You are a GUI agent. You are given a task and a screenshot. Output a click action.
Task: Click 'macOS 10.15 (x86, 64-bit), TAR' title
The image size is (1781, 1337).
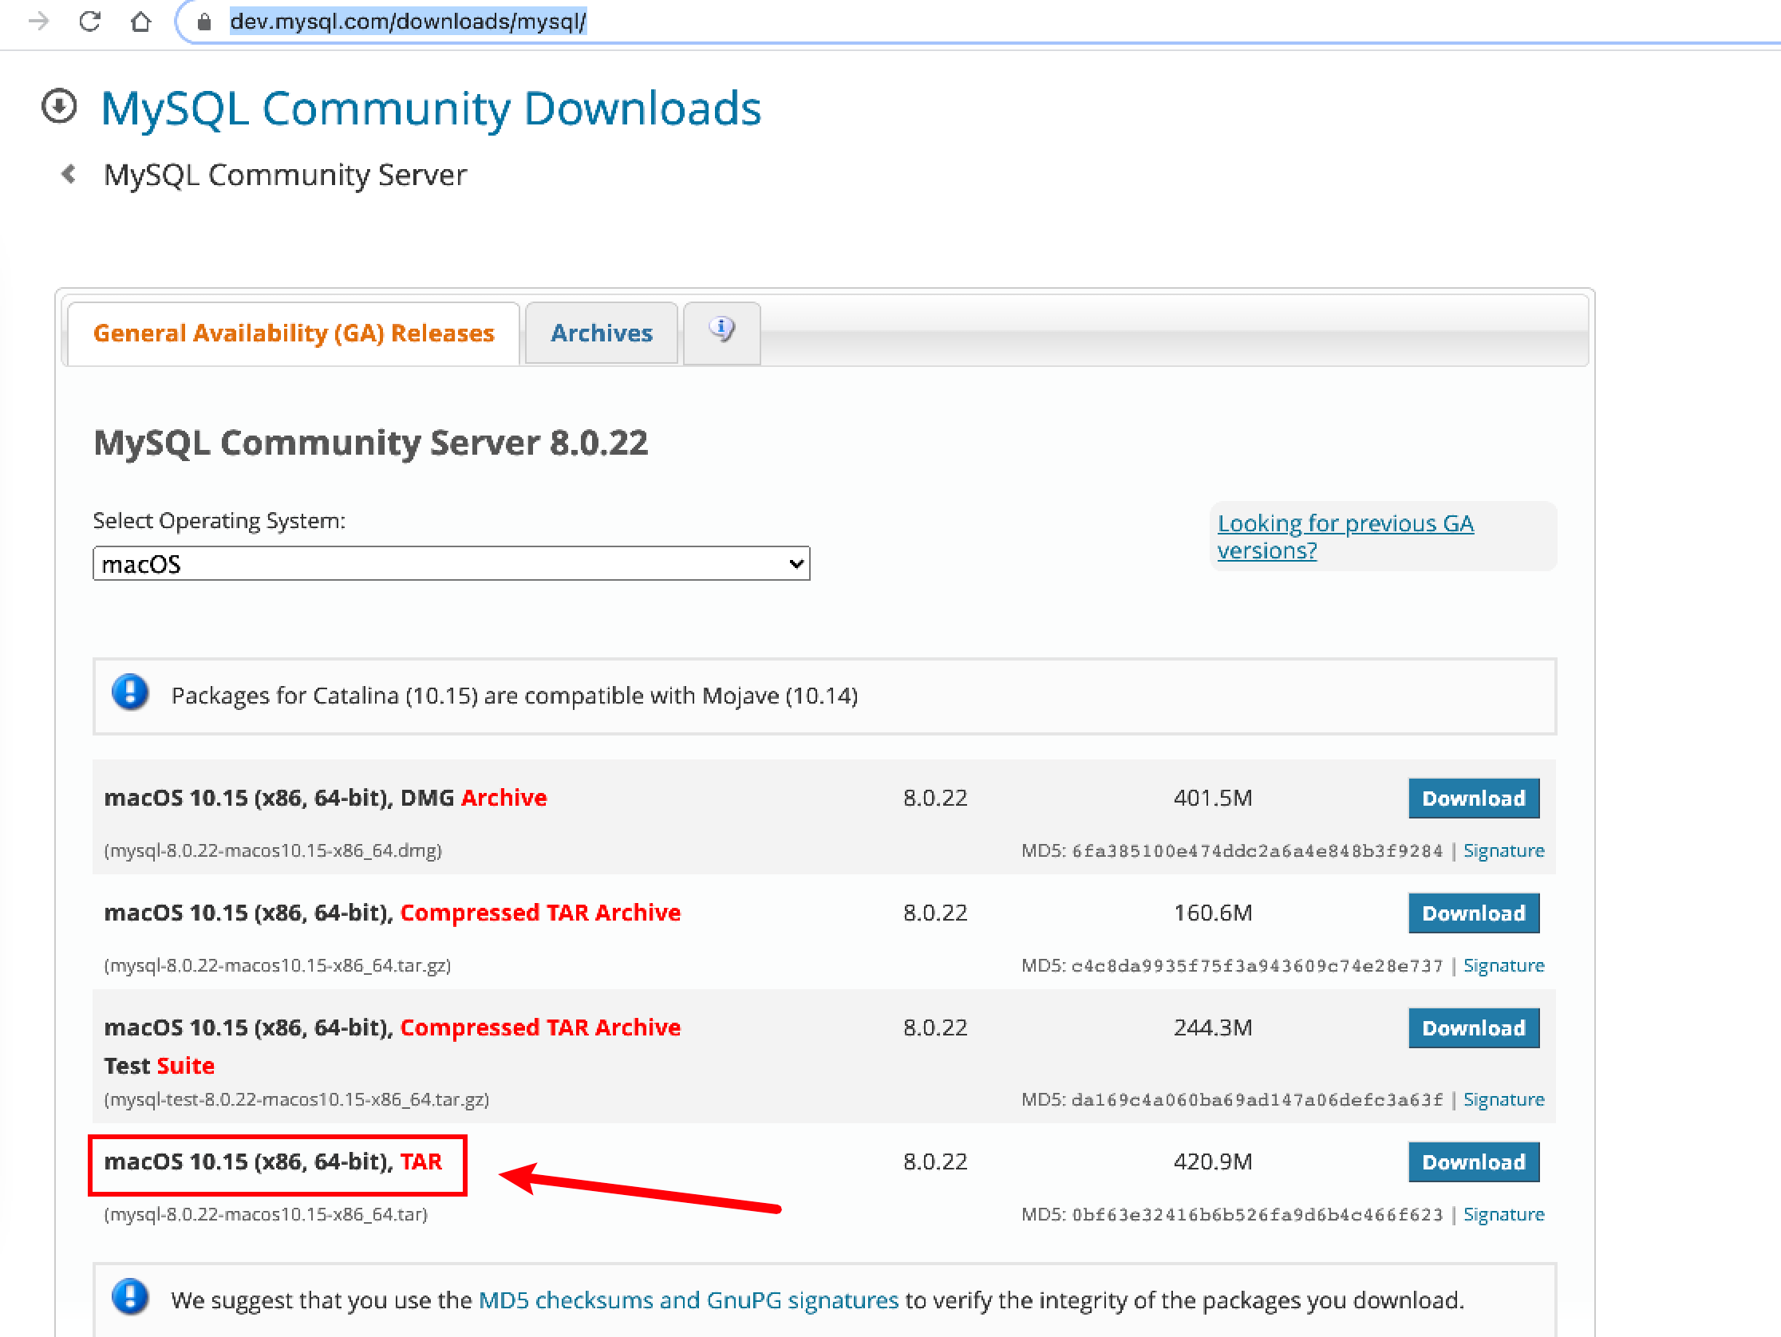click(x=273, y=1161)
